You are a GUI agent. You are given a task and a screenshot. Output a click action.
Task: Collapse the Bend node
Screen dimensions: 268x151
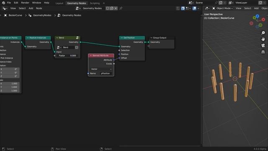pos(57,38)
